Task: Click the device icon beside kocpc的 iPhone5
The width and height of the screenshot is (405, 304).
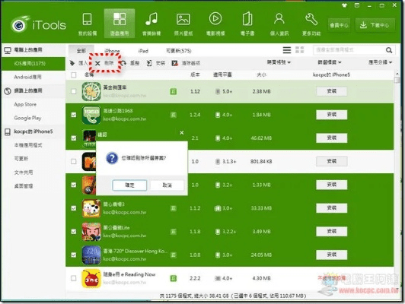Action: (x=8, y=131)
